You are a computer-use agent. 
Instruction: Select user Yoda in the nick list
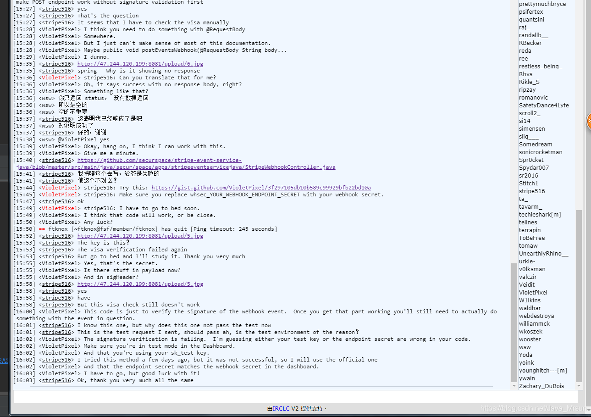(x=526, y=355)
